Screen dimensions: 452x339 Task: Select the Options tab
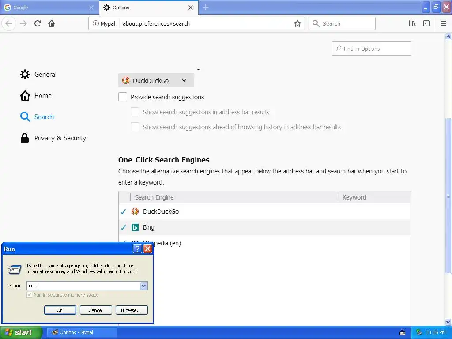148,8
